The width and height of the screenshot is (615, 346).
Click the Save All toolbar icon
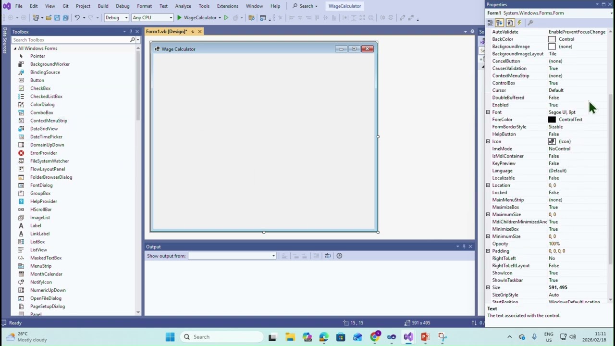point(65,18)
